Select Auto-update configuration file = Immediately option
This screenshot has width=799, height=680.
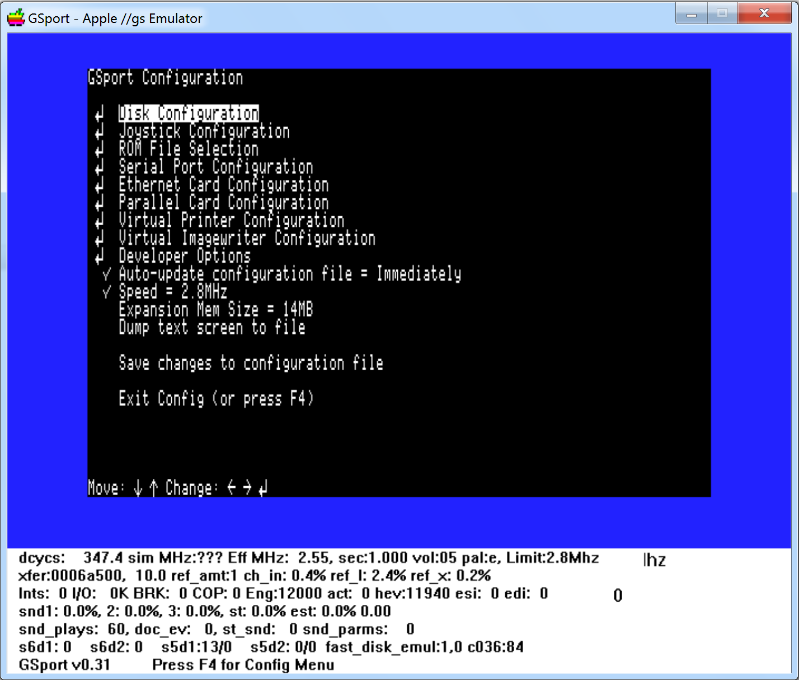pos(290,274)
